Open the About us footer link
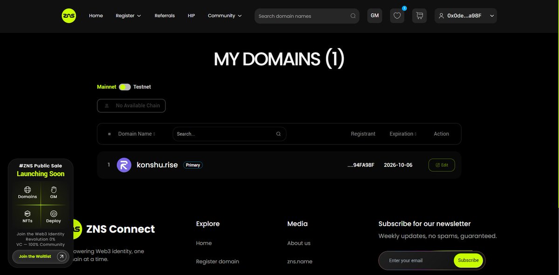Image resolution: width=559 pixels, height=275 pixels. (299, 243)
